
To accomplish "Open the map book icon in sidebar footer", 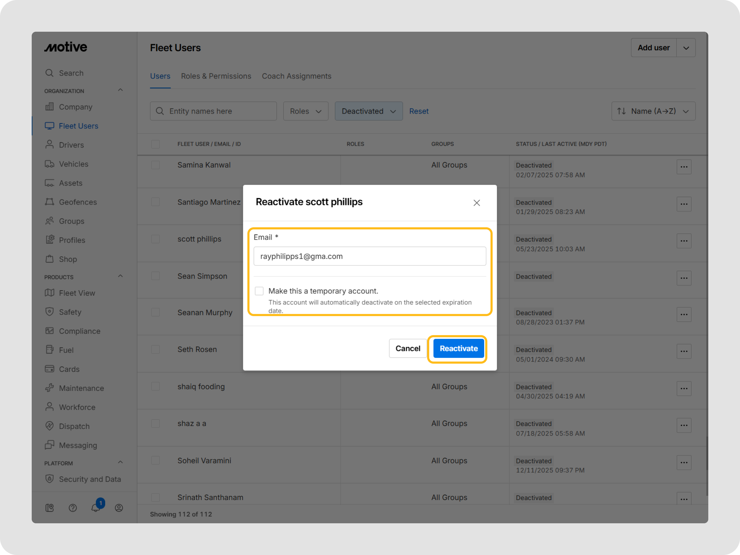I will click(49, 508).
